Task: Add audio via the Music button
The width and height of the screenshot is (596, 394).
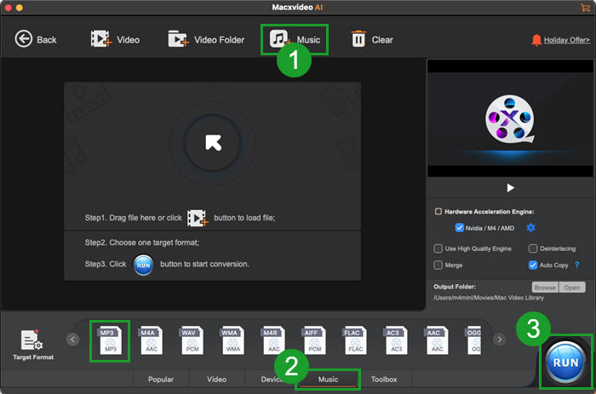Action: coord(295,39)
